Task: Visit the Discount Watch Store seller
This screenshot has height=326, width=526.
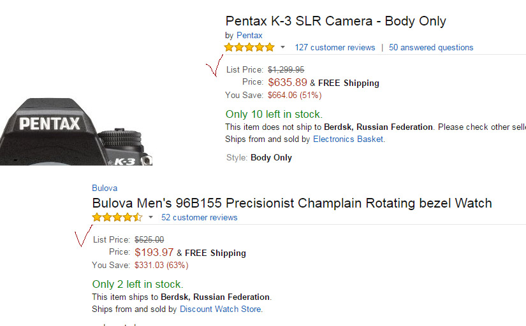Action: pyautogui.click(x=220, y=309)
